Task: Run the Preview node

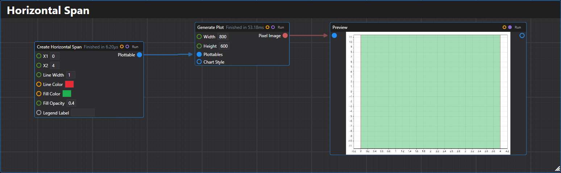Action: (518, 27)
